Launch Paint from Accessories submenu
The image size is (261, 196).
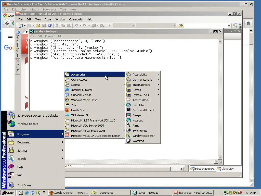[143, 126]
